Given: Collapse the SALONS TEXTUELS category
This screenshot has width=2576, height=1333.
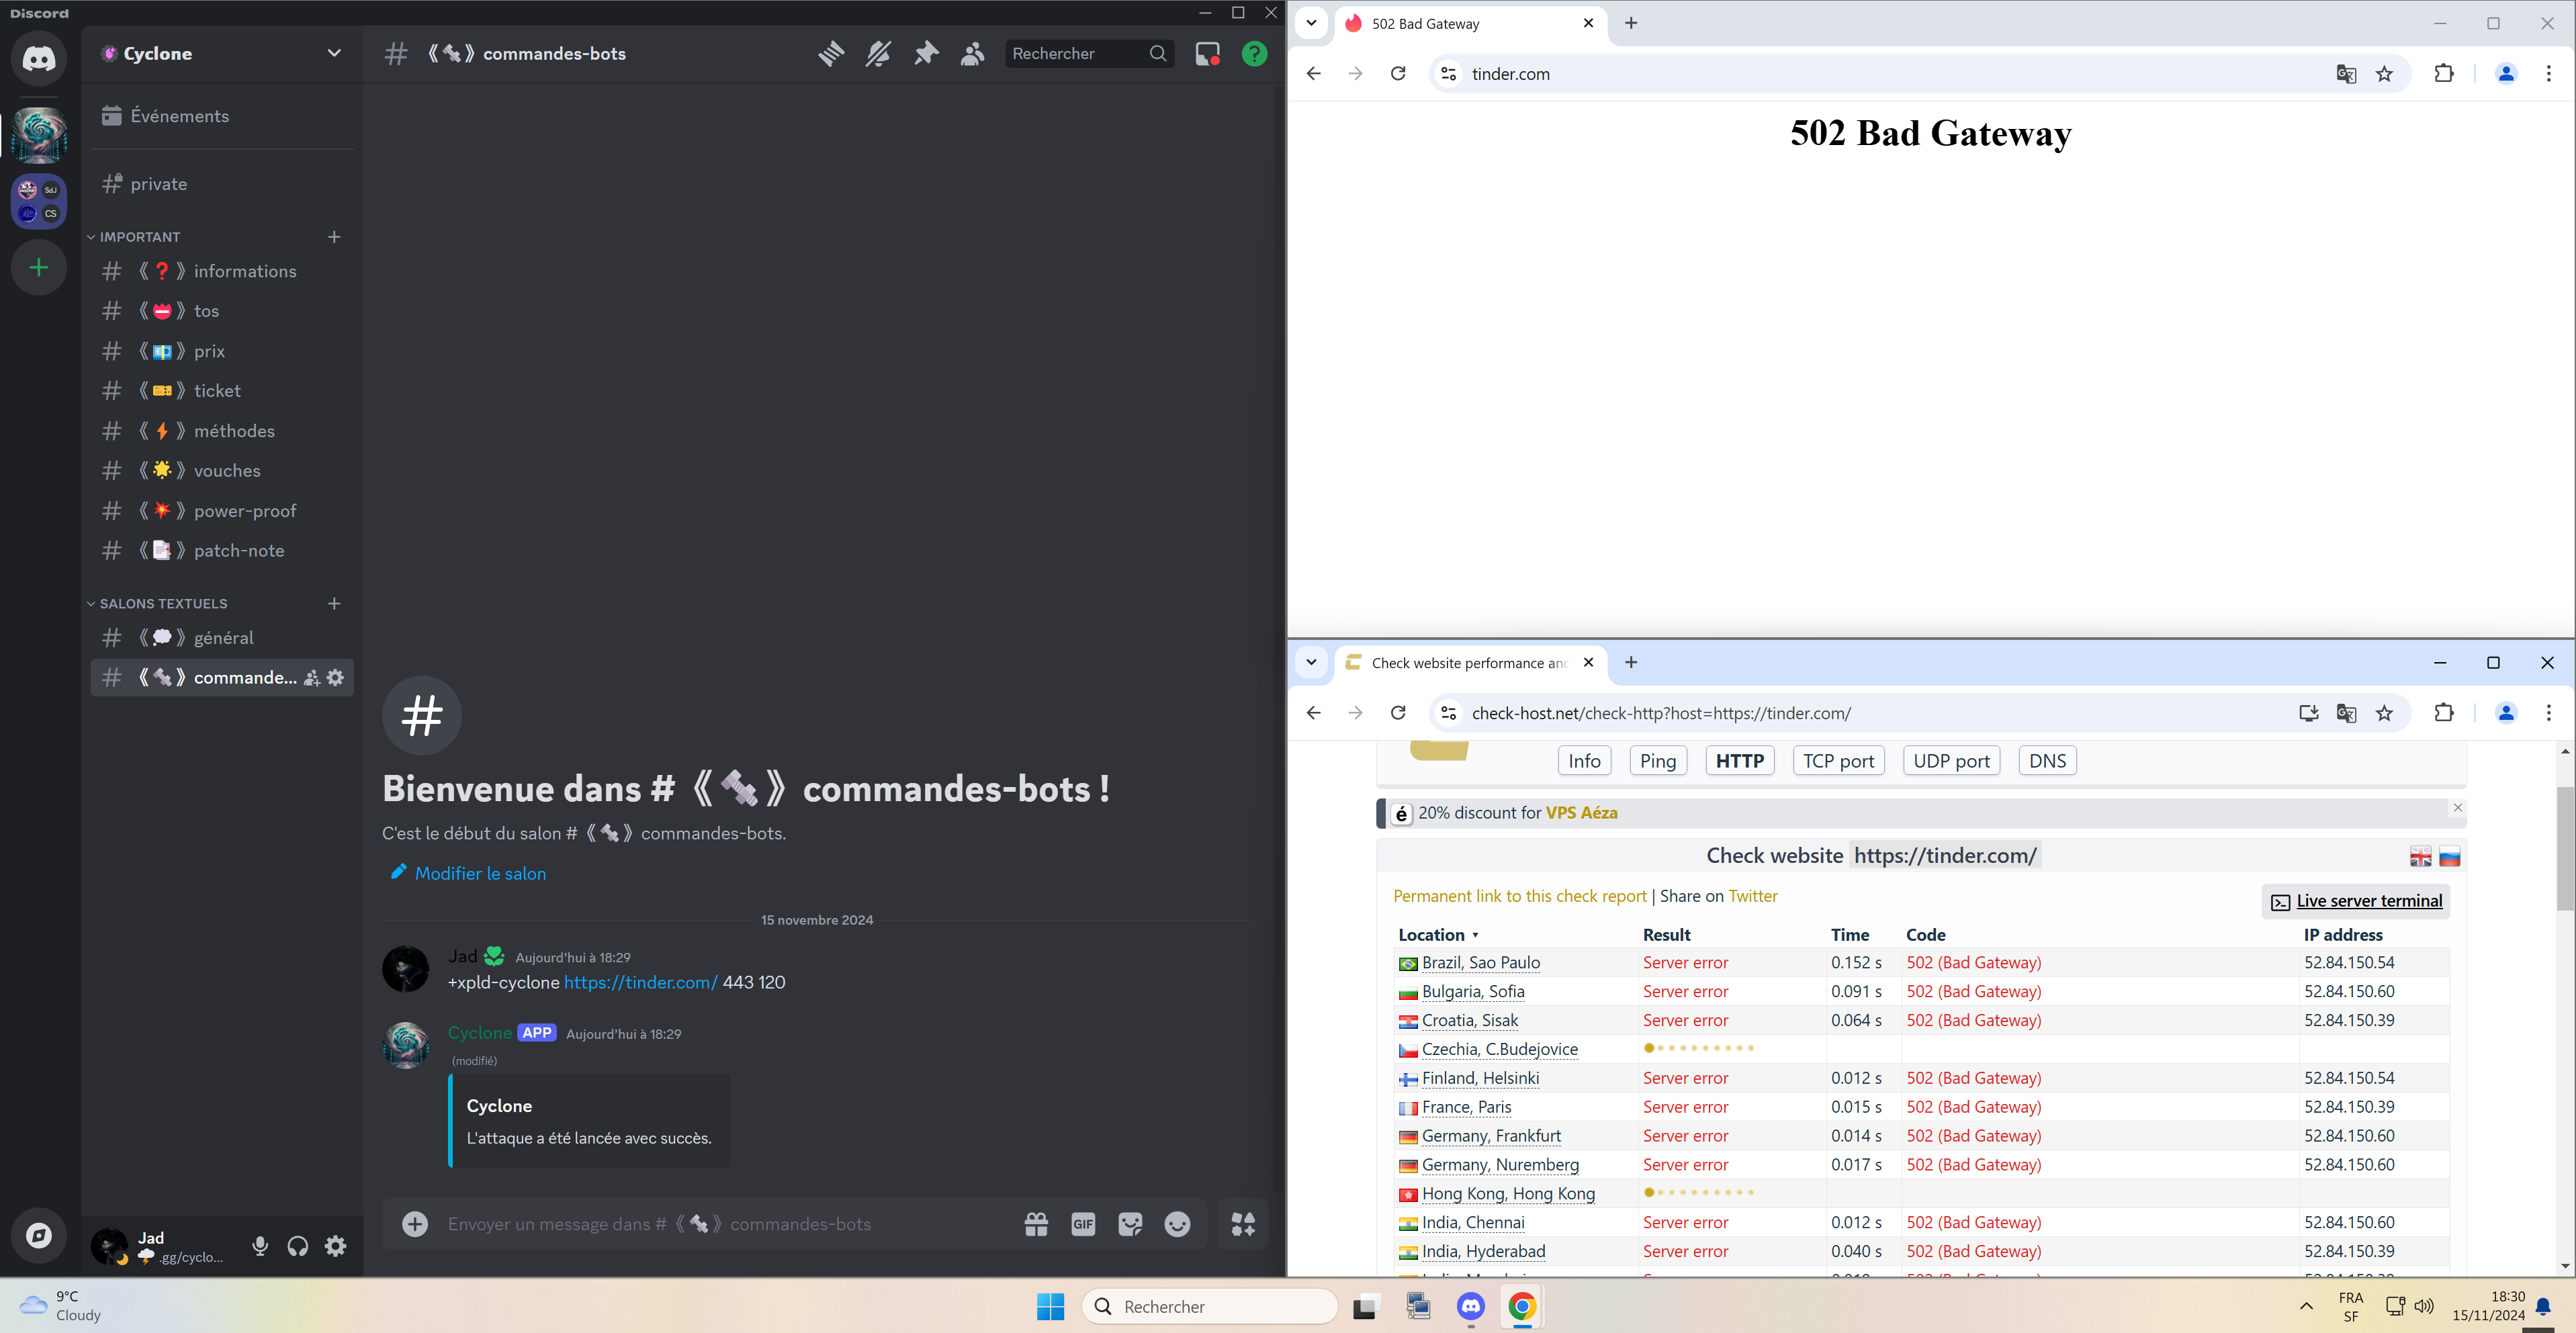Looking at the screenshot, I should pos(163,604).
